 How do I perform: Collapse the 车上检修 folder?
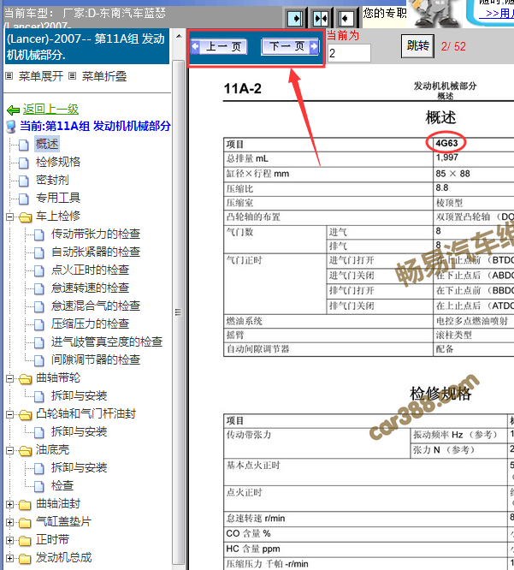point(9,217)
